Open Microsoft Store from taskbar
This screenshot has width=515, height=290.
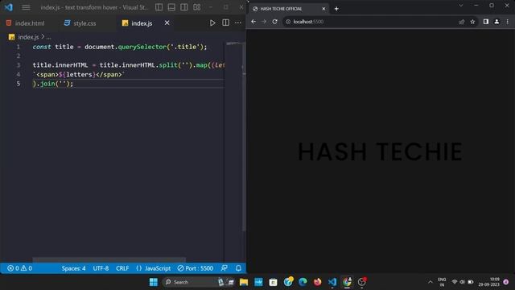pyautogui.click(x=273, y=282)
